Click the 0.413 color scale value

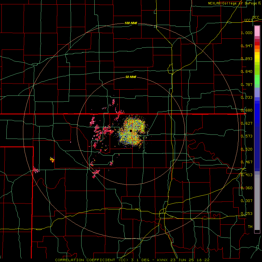click(247, 175)
